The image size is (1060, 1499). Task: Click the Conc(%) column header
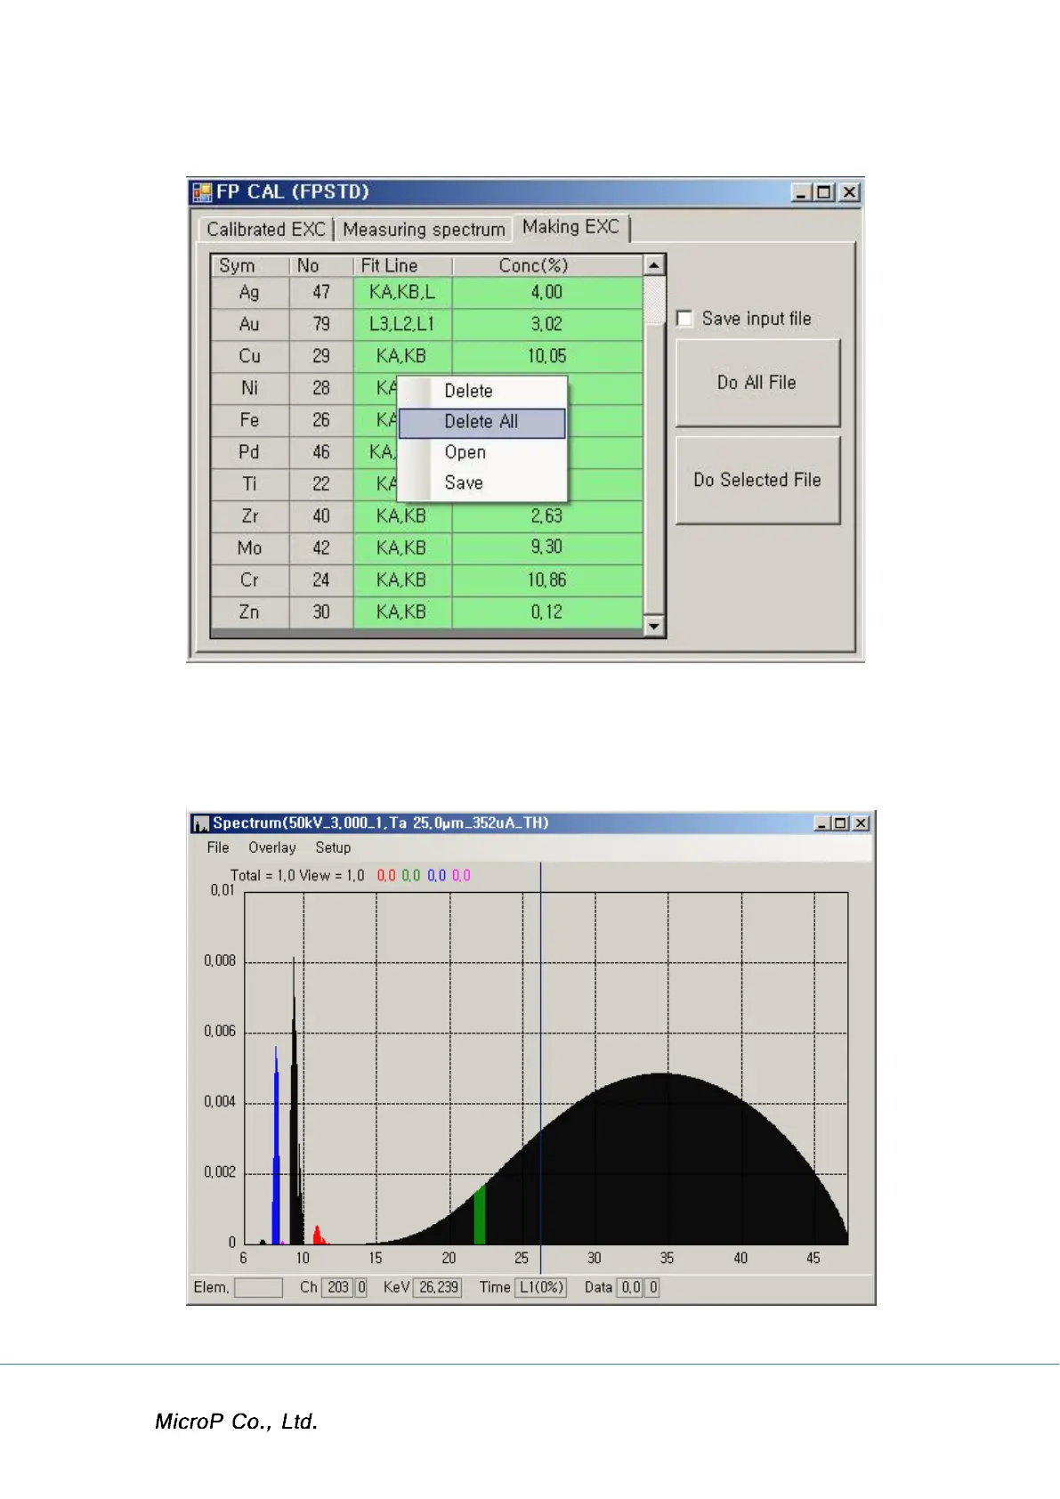tap(547, 265)
